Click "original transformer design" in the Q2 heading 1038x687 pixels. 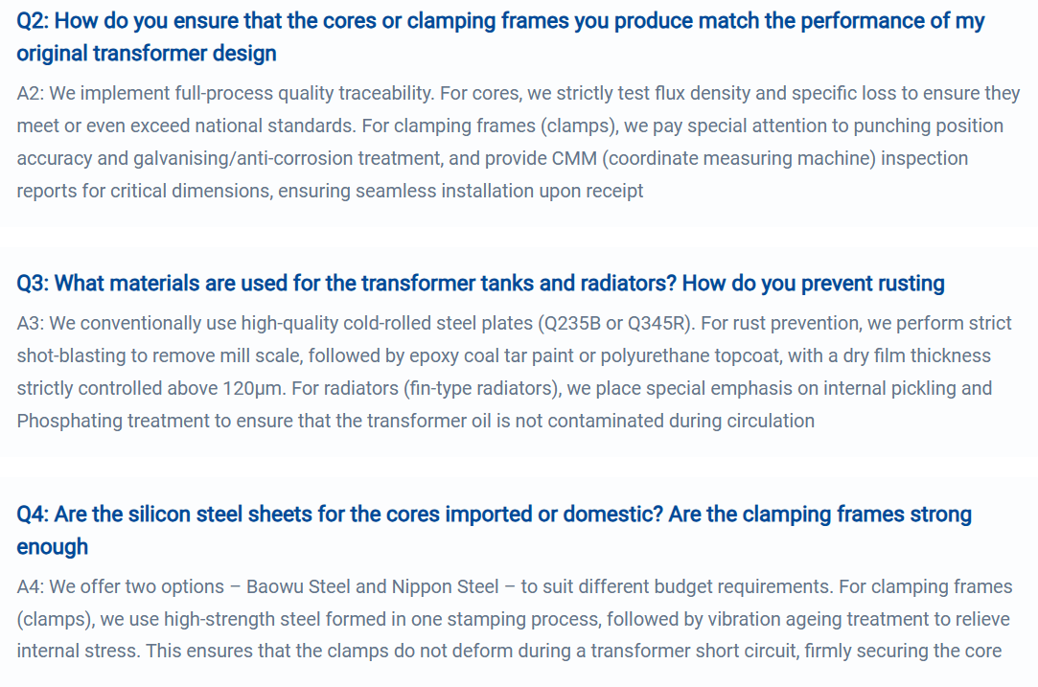[x=147, y=54]
